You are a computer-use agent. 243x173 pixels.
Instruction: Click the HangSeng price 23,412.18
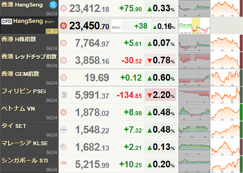(x=89, y=8)
